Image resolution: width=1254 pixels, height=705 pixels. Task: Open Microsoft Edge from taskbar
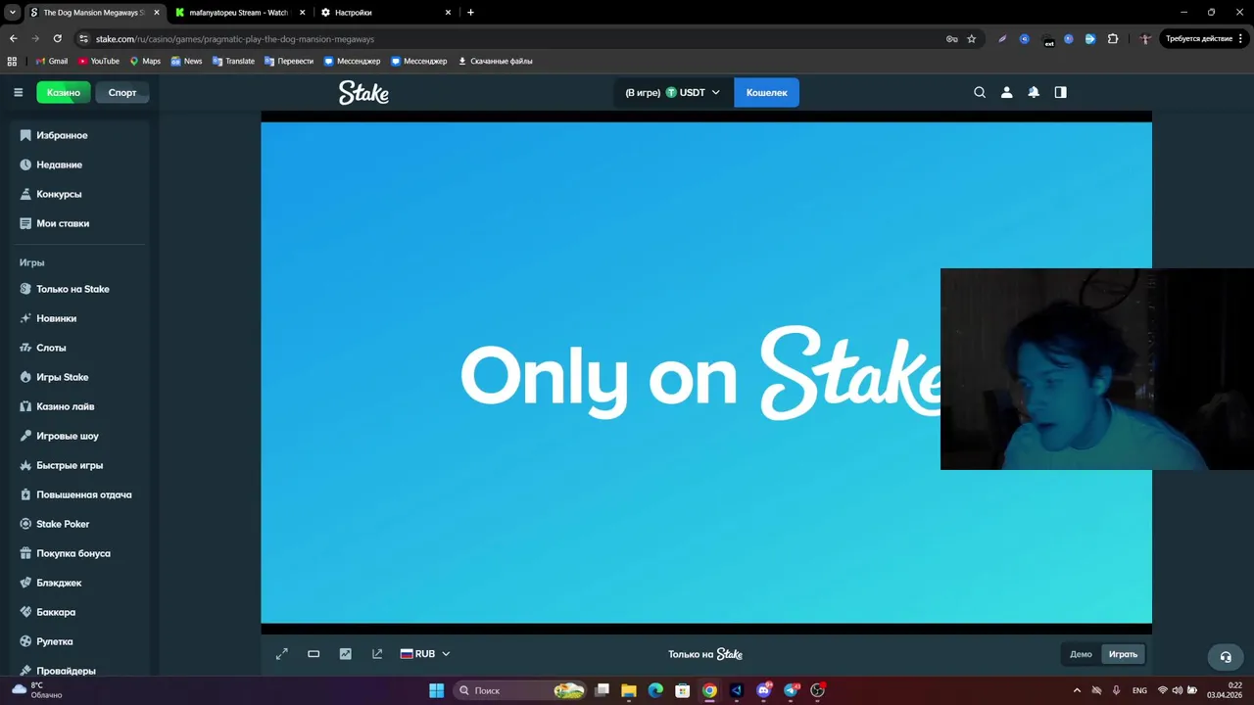(655, 690)
